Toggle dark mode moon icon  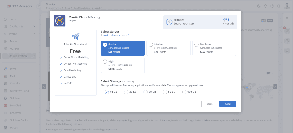pyautogui.click(x=259, y=6)
